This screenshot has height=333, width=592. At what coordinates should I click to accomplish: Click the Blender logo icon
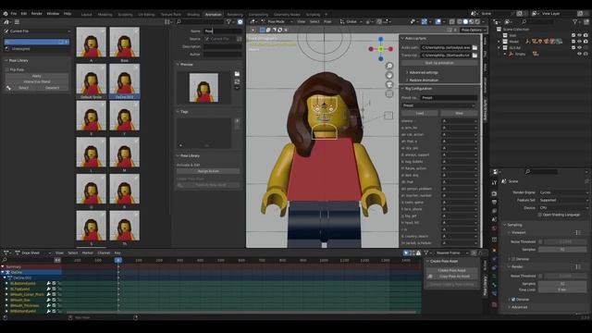pyautogui.click(x=6, y=14)
